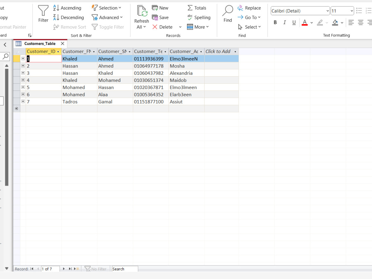Expand subdatasheet for record 6
The height and width of the screenshot is (279, 372).
click(23, 94)
